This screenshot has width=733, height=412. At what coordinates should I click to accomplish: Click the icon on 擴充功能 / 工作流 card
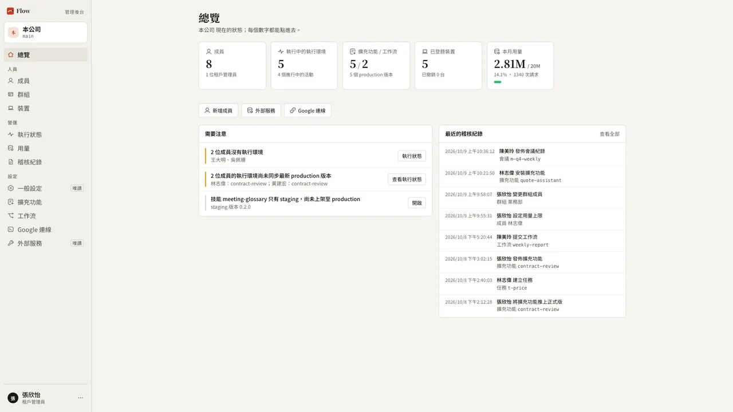point(353,51)
